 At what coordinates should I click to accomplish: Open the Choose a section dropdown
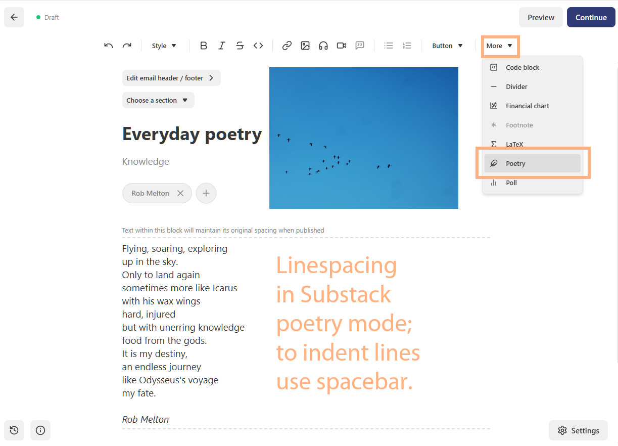pyautogui.click(x=158, y=100)
